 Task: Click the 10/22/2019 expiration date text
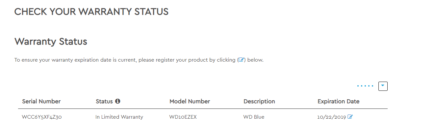pos(332,117)
